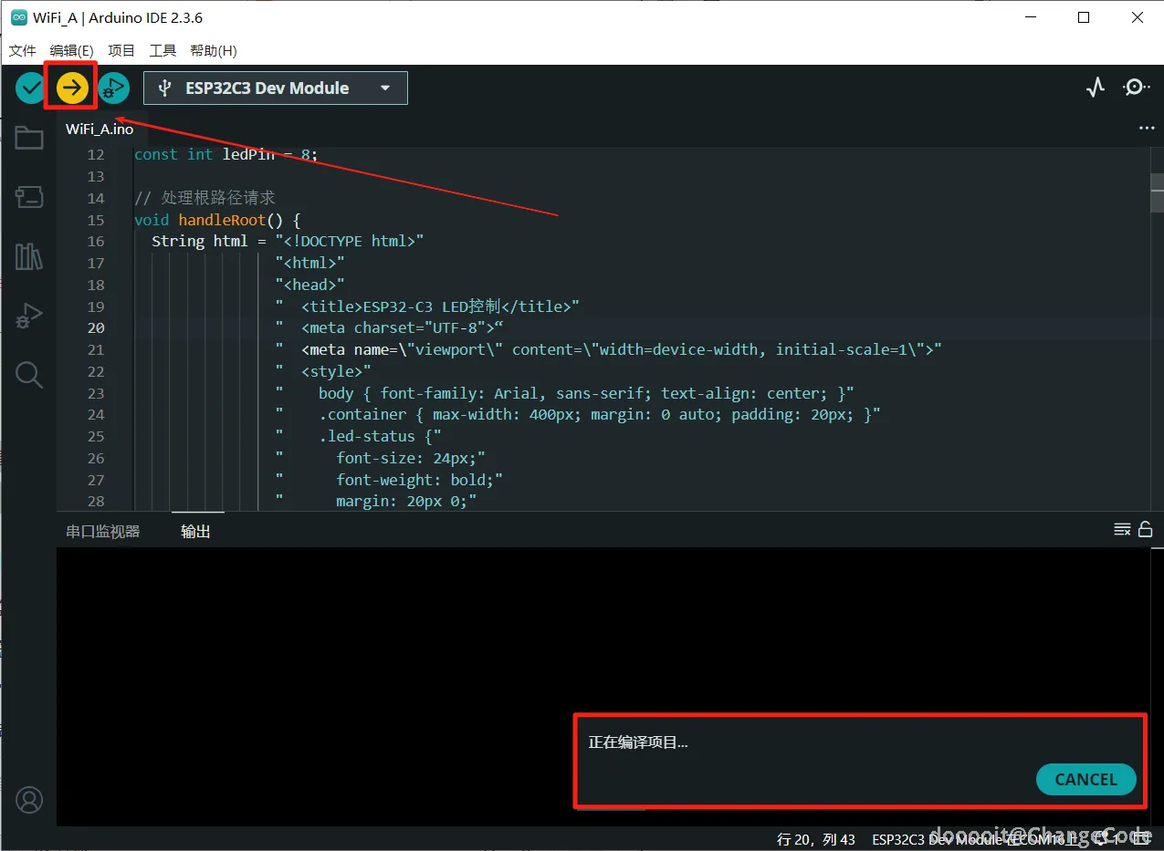Open the Sketchbook folder in sidebar
The image size is (1164, 851).
click(x=29, y=139)
